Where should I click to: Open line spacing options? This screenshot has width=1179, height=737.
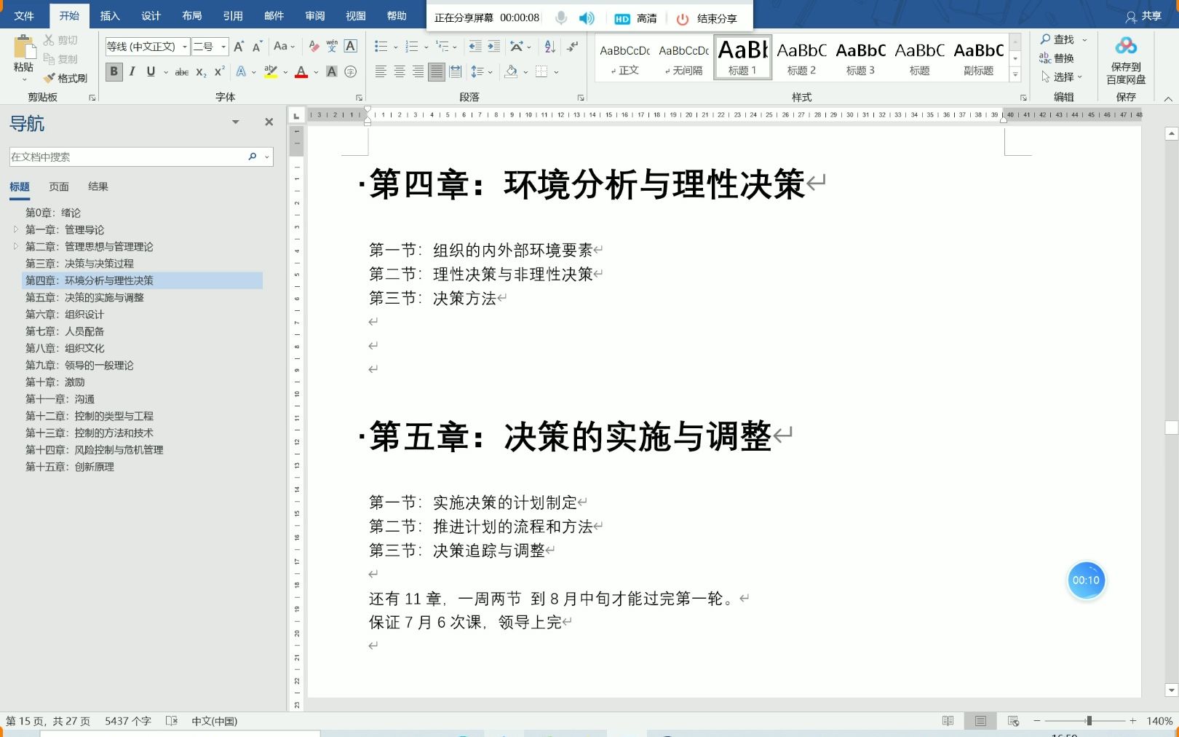point(482,71)
